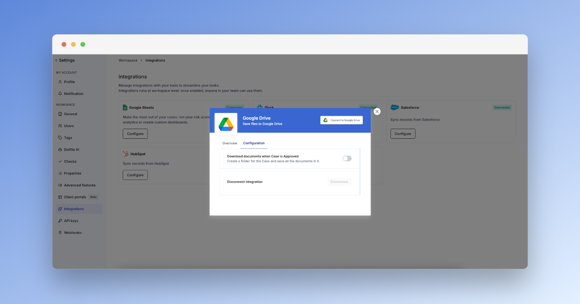Click the Webhooks plug icon
This screenshot has height=304, width=580.
click(60, 232)
